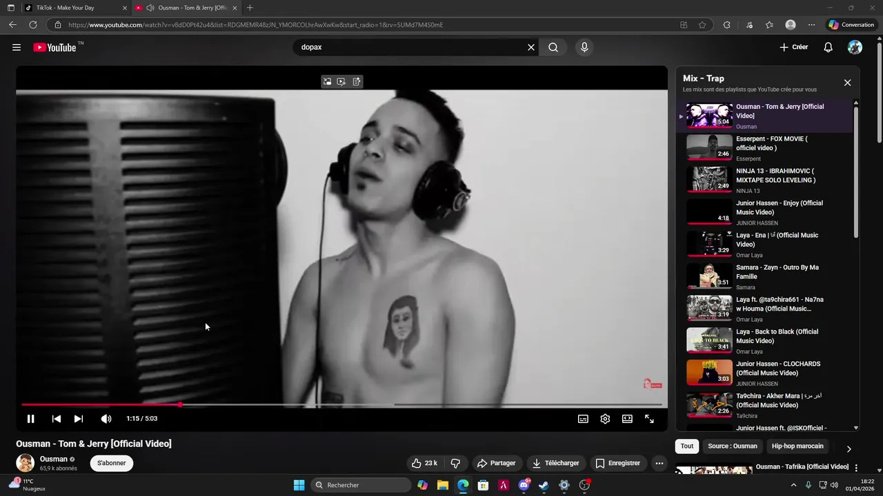Open Edge settings and more menu

[811, 25]
